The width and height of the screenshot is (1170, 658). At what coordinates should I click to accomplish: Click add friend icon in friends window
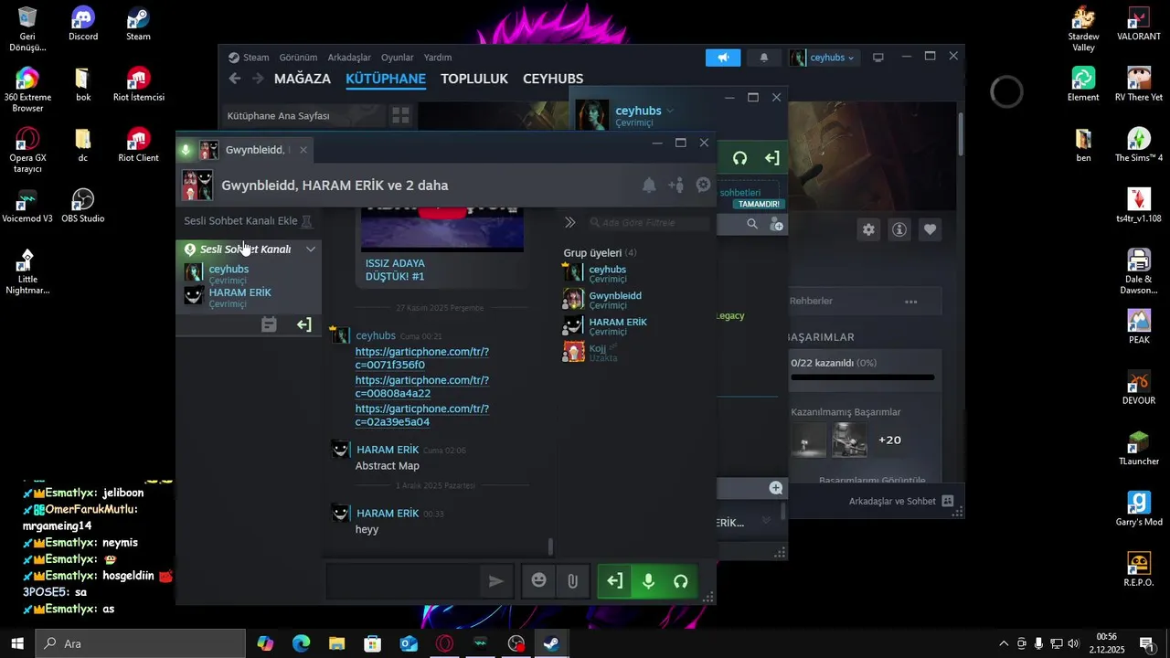776,224
